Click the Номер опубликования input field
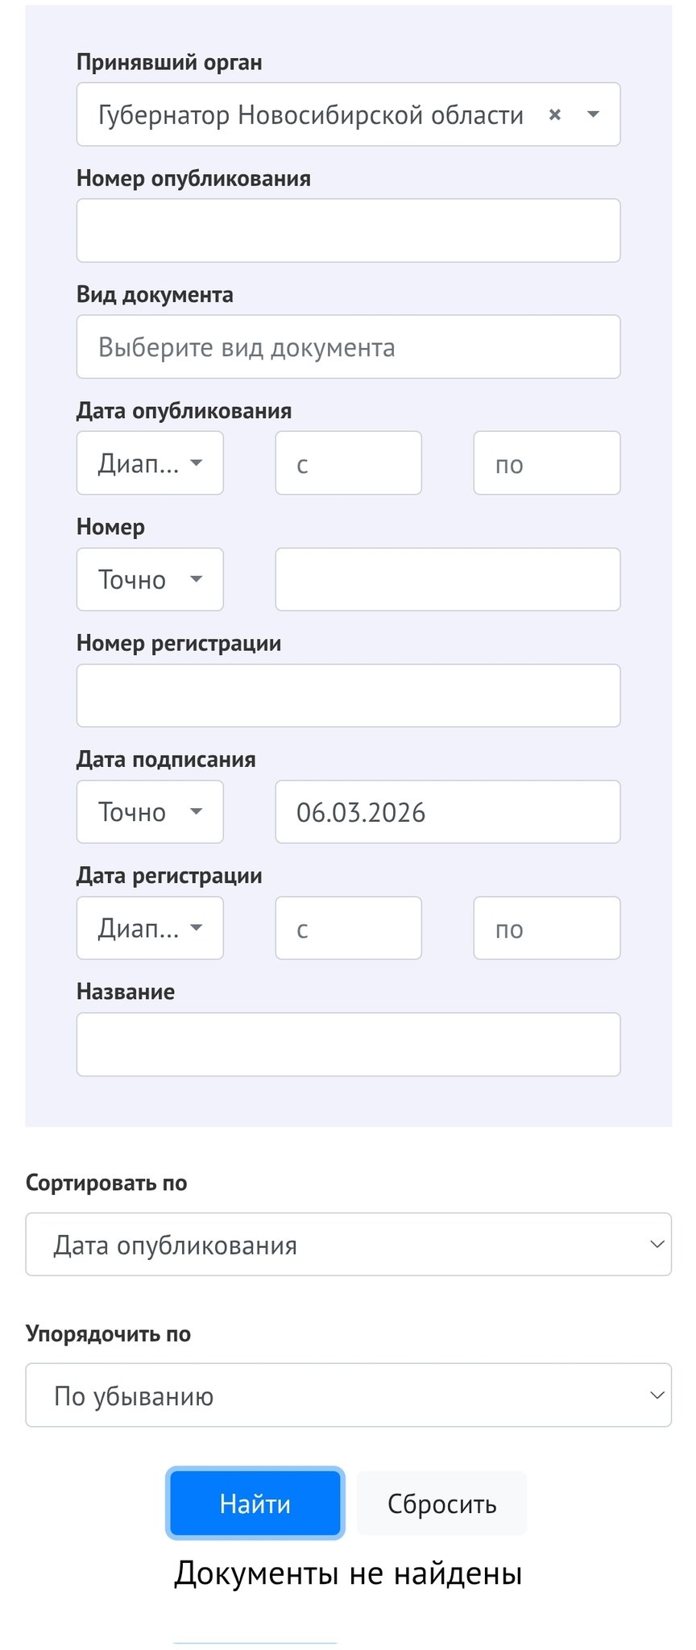Viewport: 696px width, 1650px height. click(x=348, y=230)
